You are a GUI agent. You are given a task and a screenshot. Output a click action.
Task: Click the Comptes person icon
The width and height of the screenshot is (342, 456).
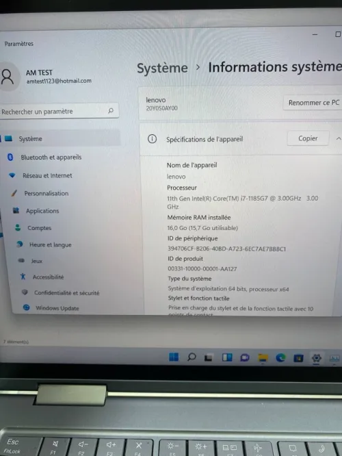[x=18, y=227]
